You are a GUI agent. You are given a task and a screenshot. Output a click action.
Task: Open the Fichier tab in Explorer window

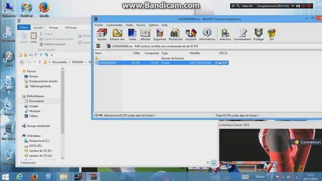tap(24, 28)
